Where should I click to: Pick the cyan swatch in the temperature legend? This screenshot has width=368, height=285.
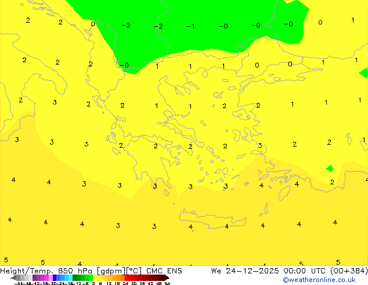tap(71, 278)
